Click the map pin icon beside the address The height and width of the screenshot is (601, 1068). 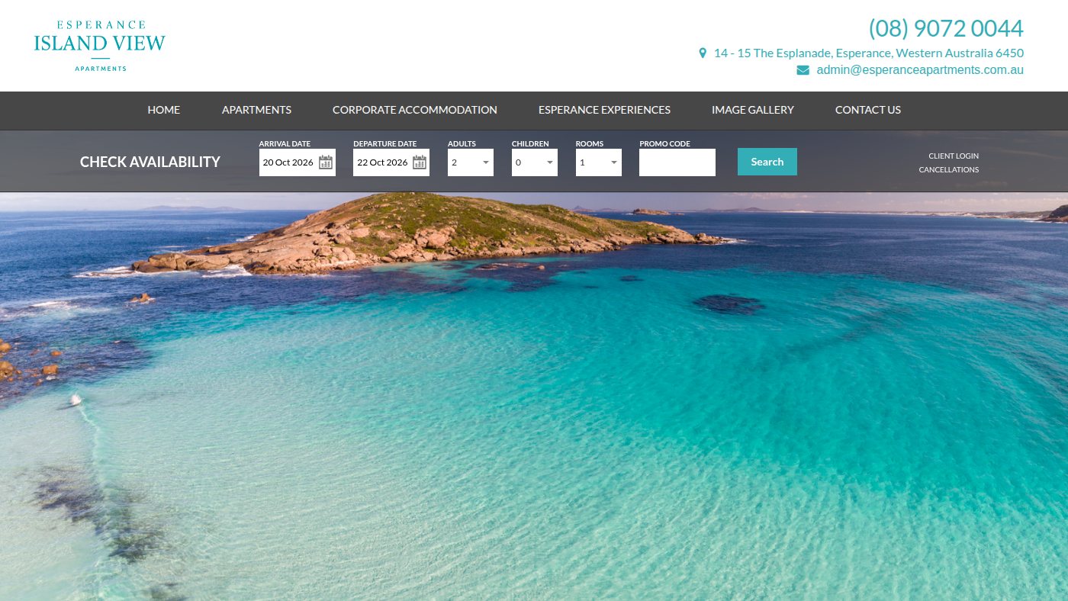pos(703,53)
